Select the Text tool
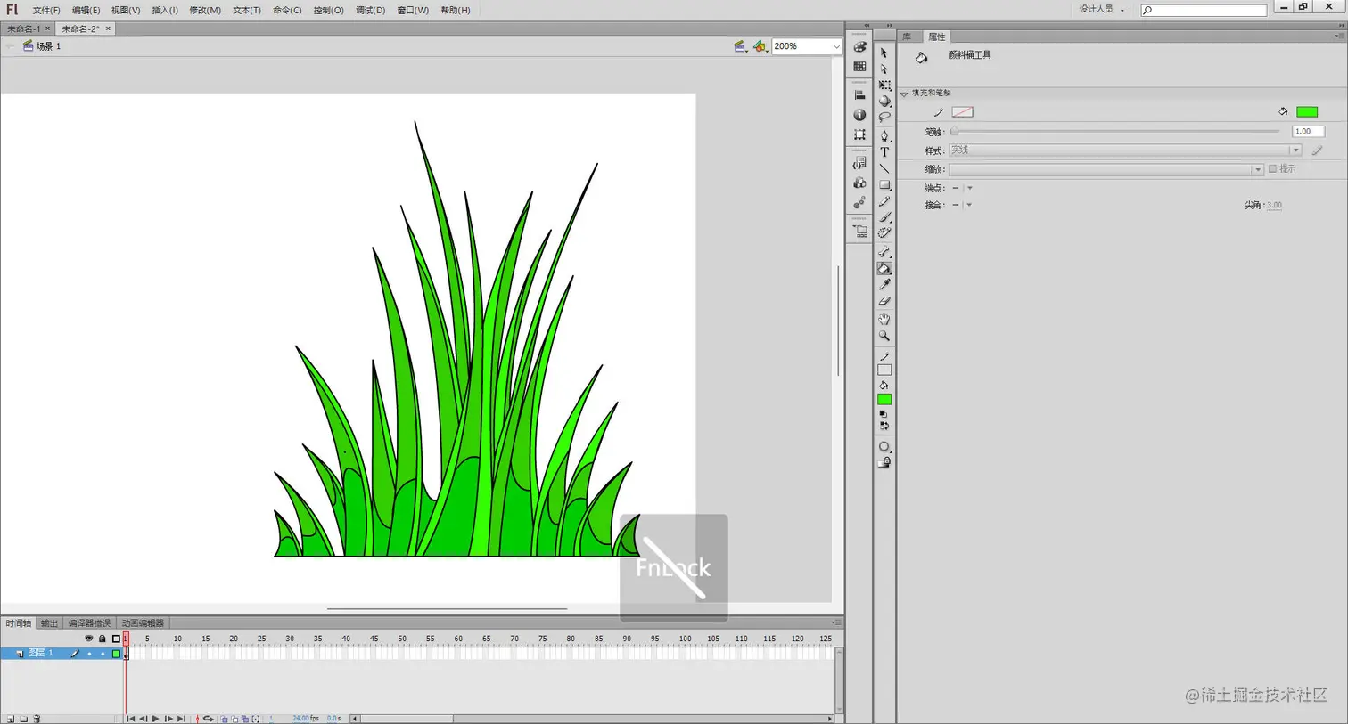The height and width of the screenshot is (724, 1348). click(884, 152)
